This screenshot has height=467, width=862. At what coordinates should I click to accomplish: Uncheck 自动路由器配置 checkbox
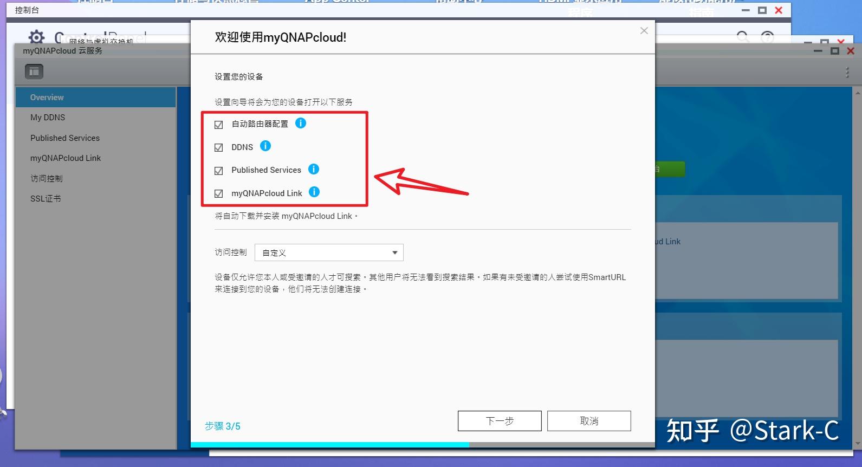pos(219,125)
